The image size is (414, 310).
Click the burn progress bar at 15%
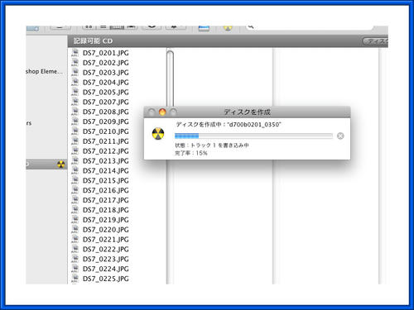(x=253, y=136)
